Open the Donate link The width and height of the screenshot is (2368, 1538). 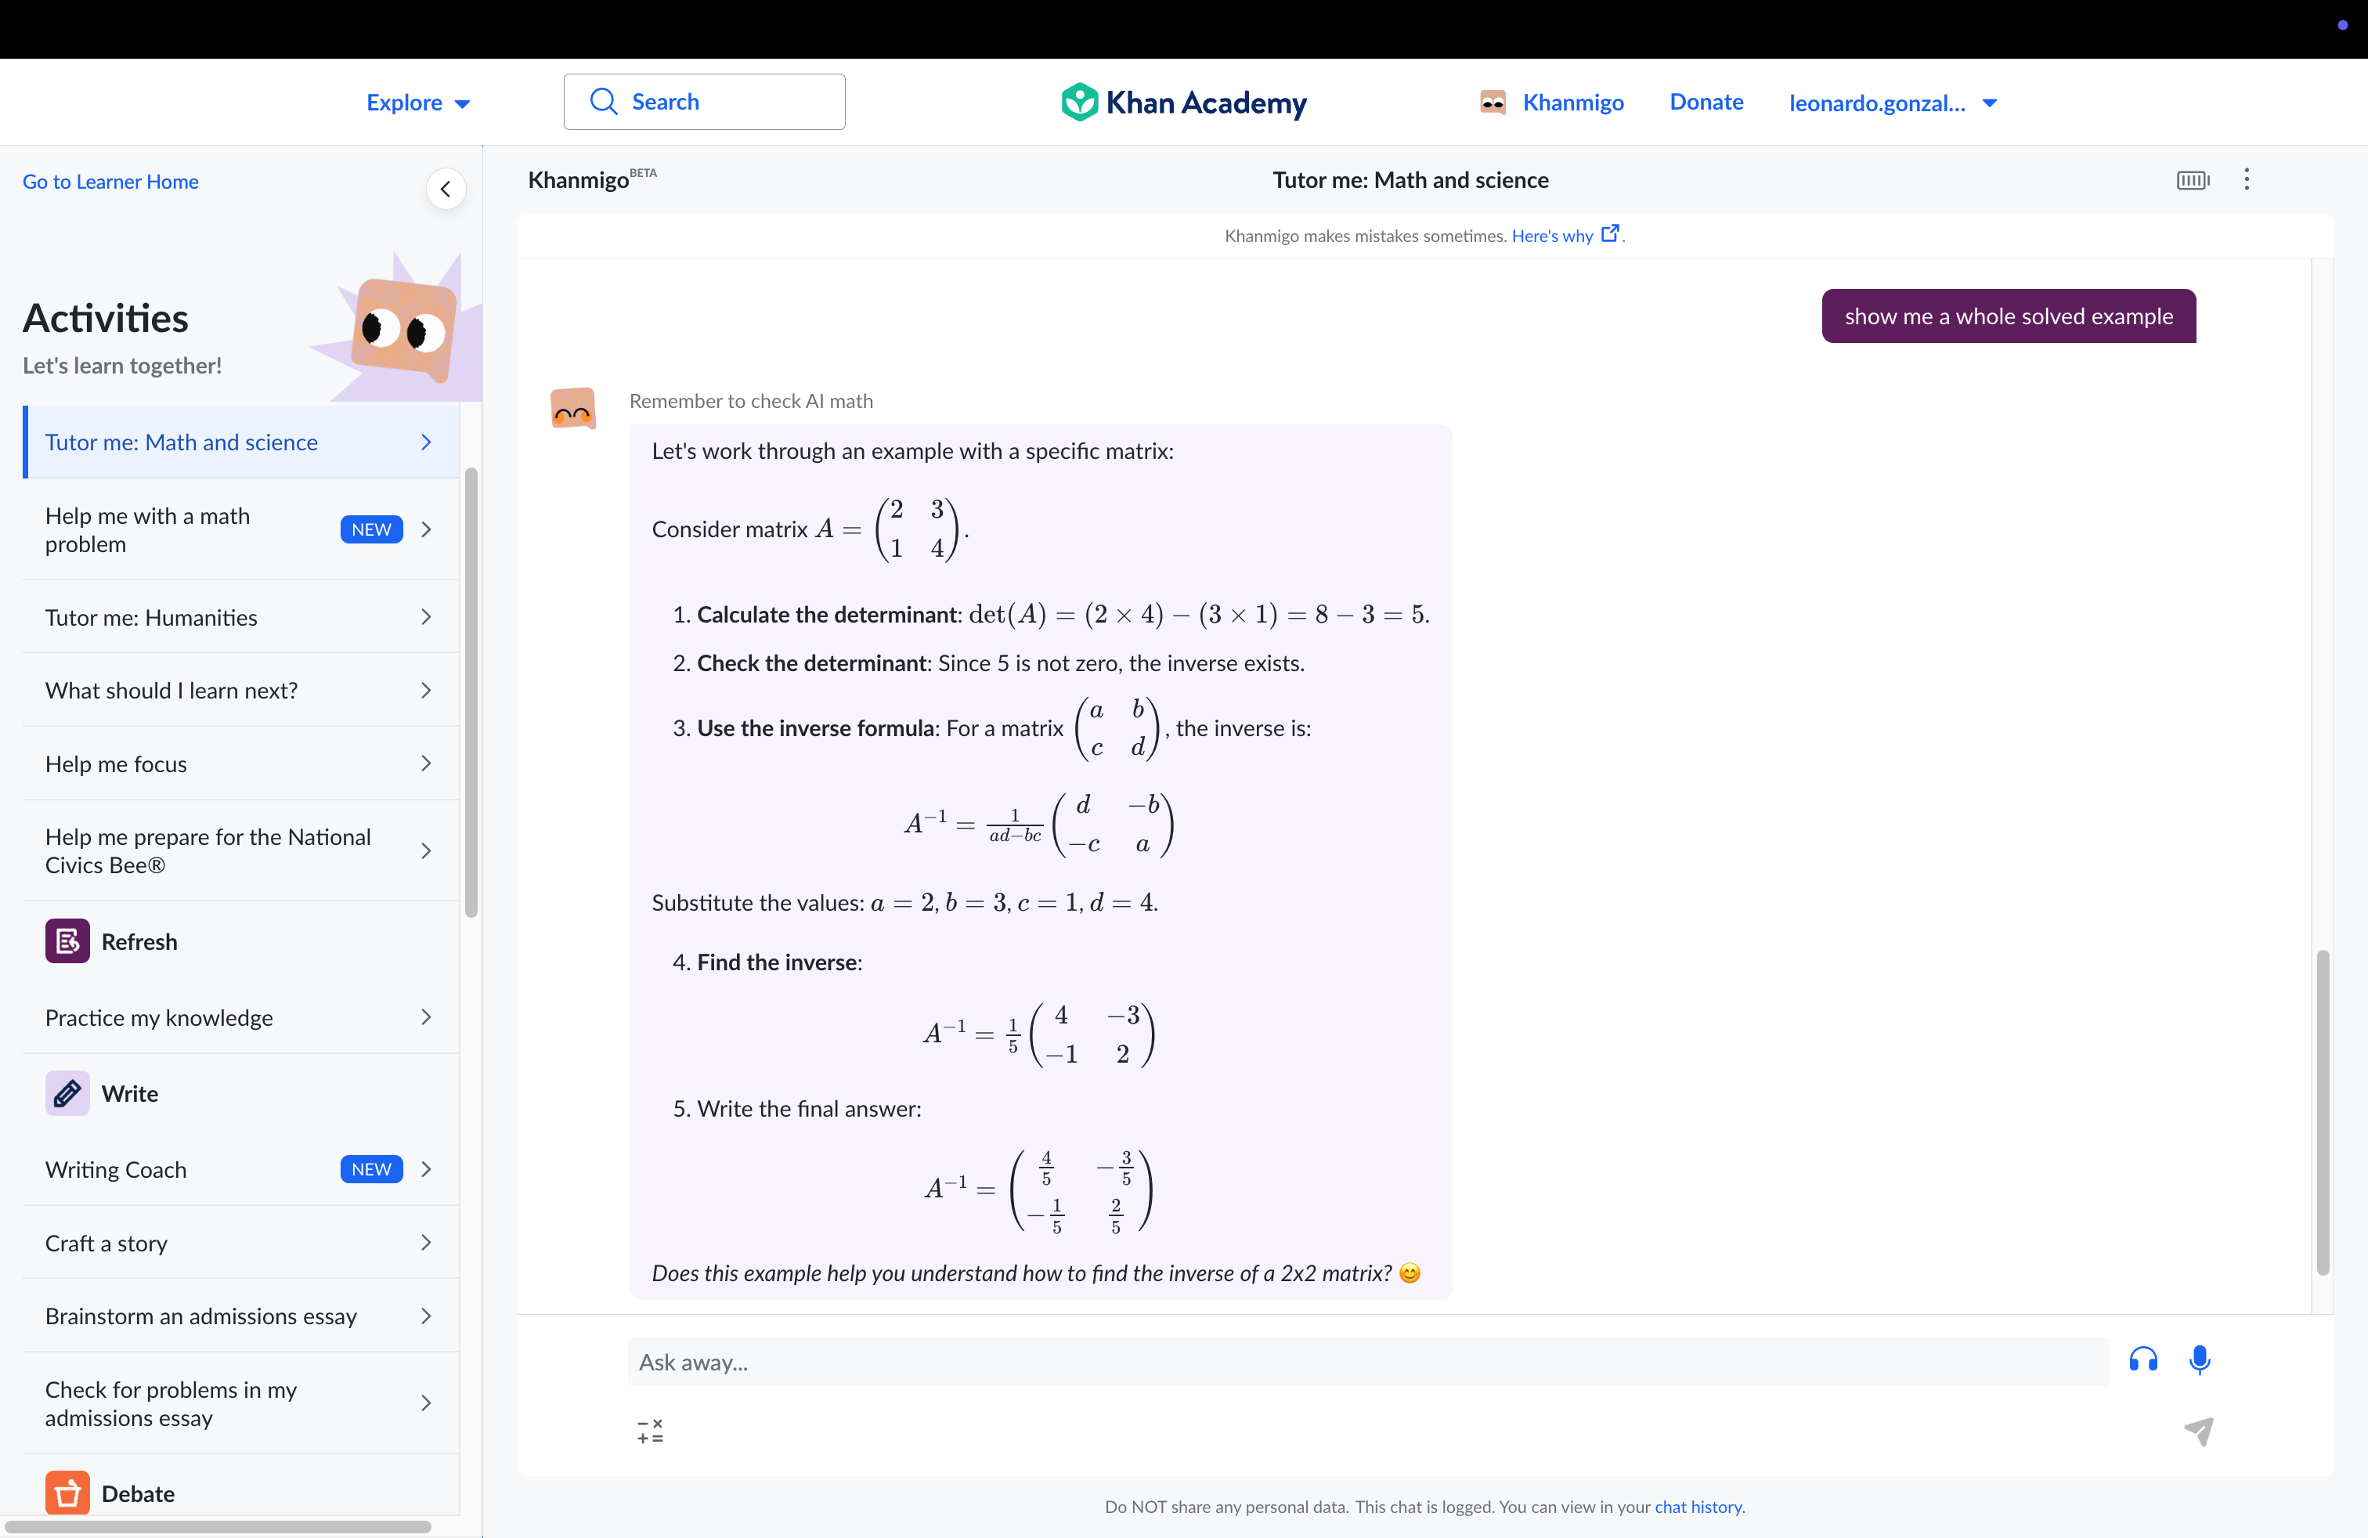click(1706, 102)
